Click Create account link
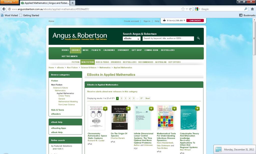The width and height of the screenshot is (256, 154). tap(131, 21)
